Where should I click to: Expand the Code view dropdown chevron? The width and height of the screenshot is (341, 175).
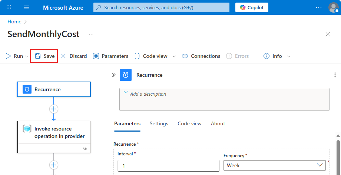tap(174, 56)
